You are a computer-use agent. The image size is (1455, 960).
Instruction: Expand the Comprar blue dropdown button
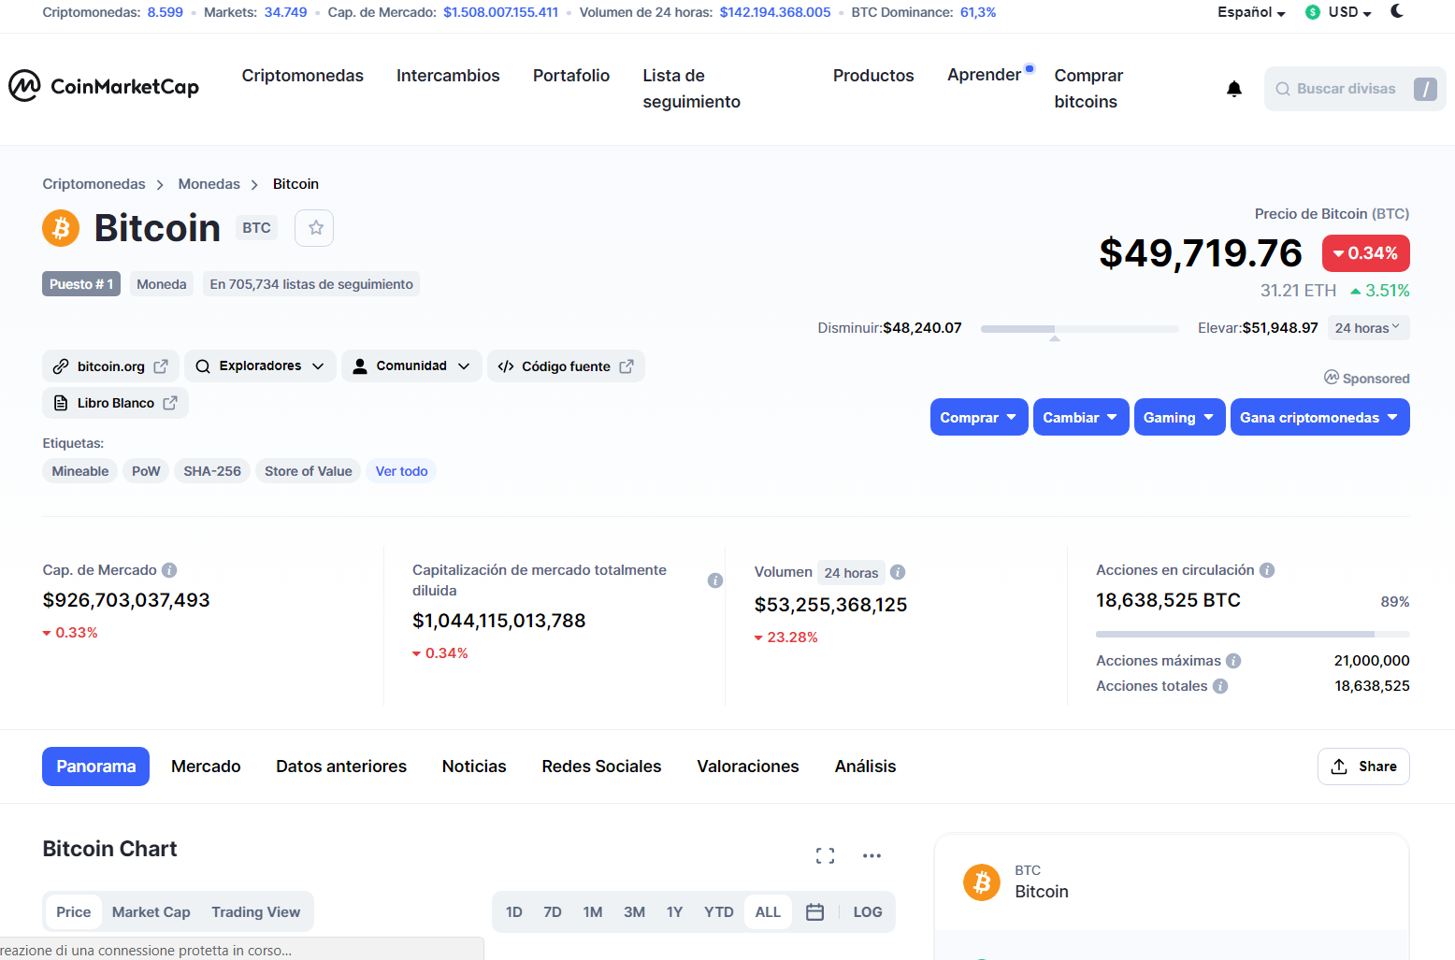coord(979,417)
